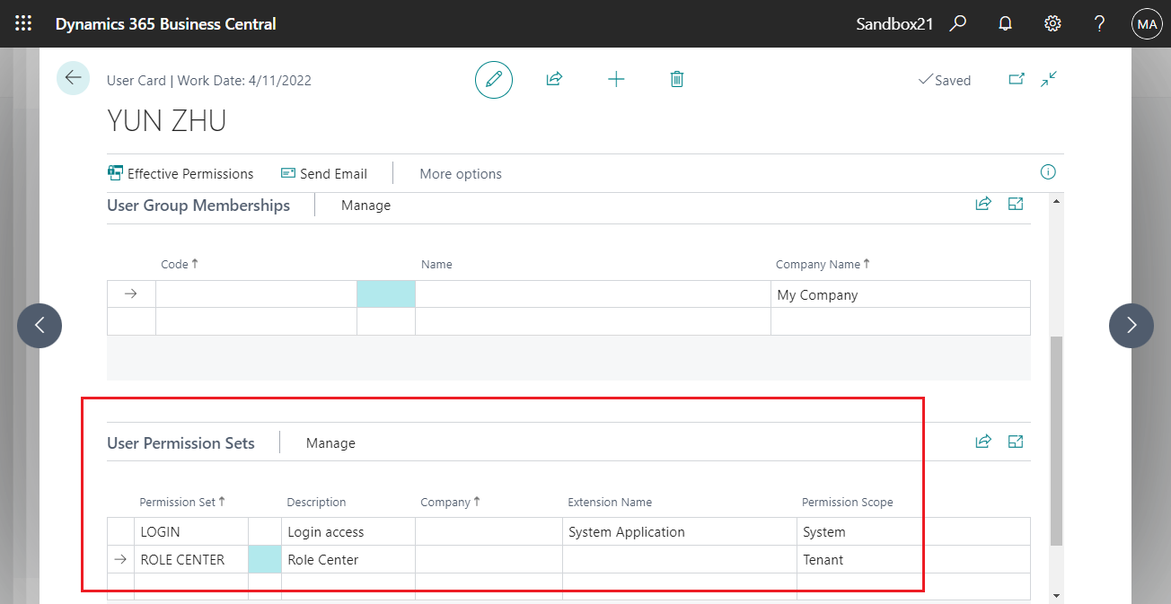Image resolution: width=1171 pixels, height=604 pixels.
Task: Open Manage for User Permission Sets
Action: coord(330,442)
